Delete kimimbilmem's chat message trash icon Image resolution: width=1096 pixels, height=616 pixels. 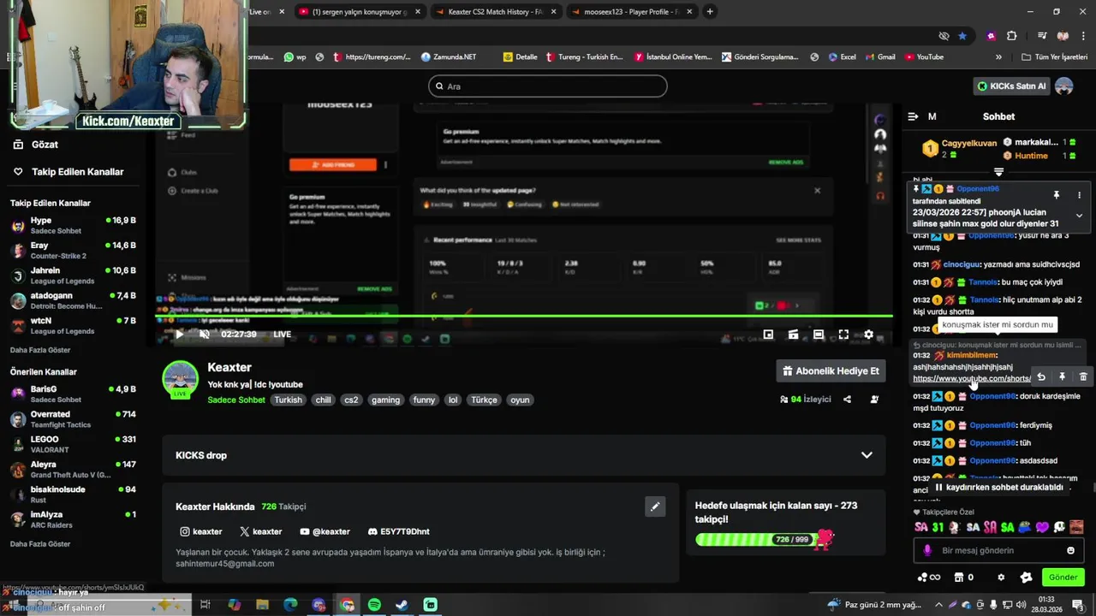point(1083,376)
